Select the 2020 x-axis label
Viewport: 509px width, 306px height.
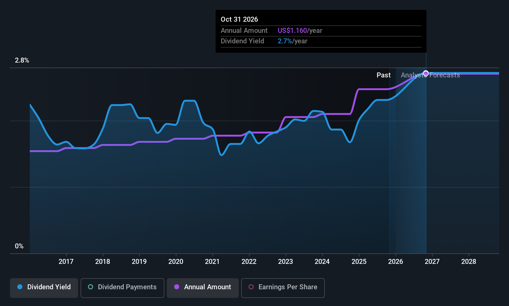(x=176, y=261)
